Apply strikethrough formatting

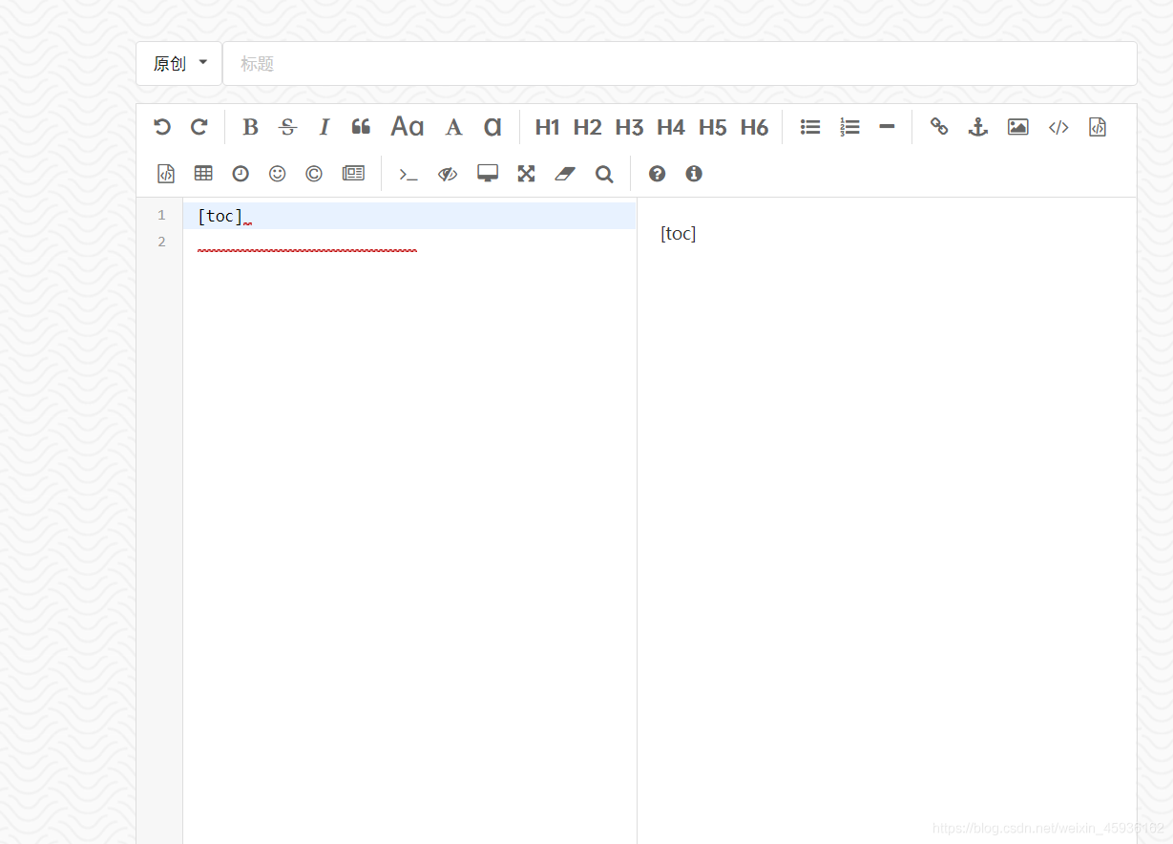(x=287, y=127)
